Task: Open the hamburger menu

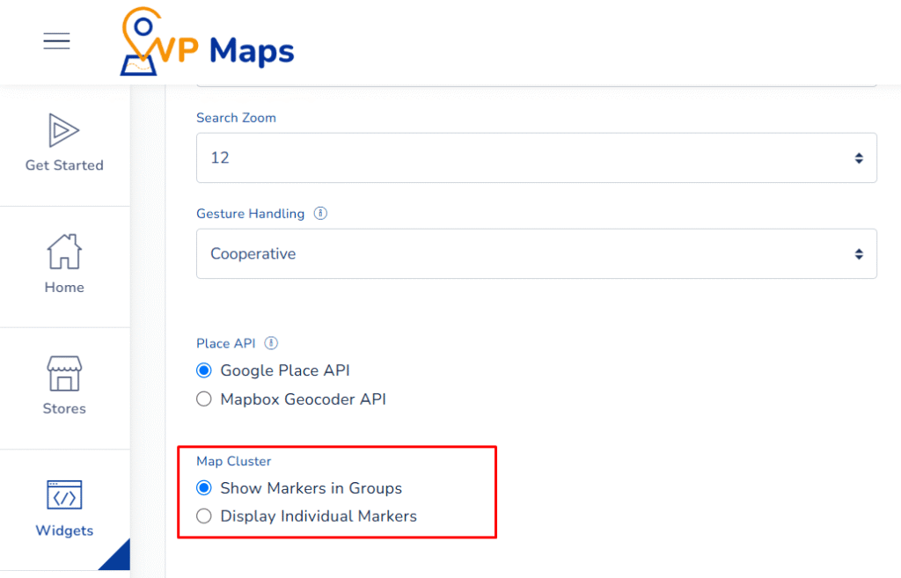Action: coord(56,41)
